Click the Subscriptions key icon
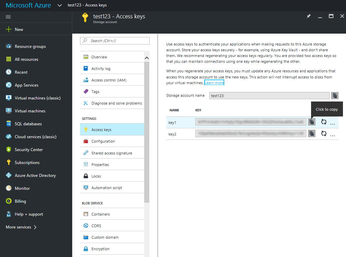346x257 pixels. (8, 162)
